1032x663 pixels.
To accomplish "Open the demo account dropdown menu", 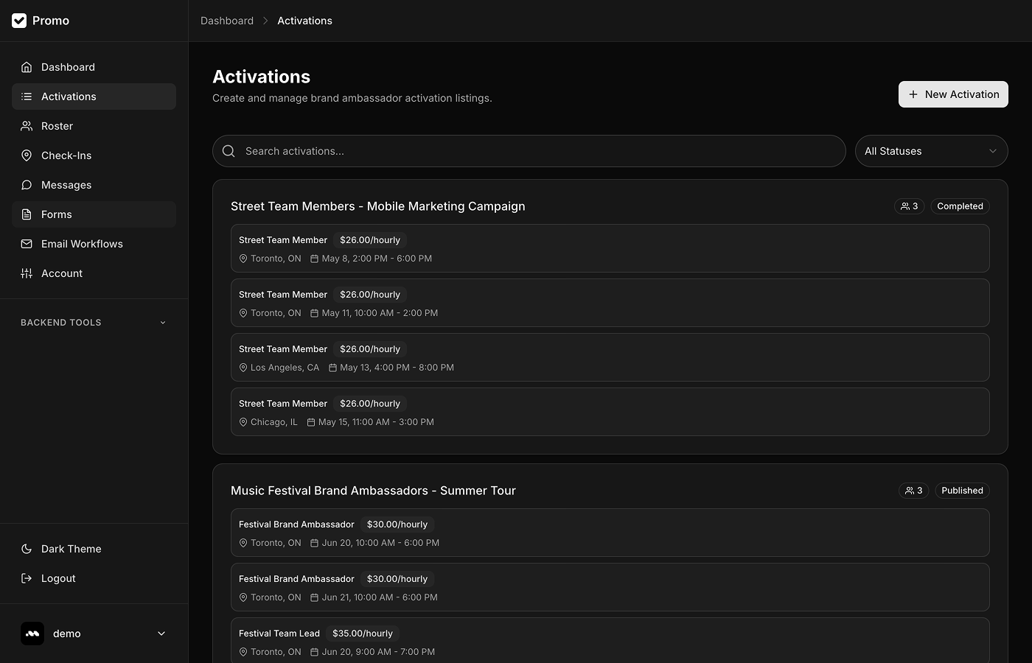I will click(x=94, y=633).
